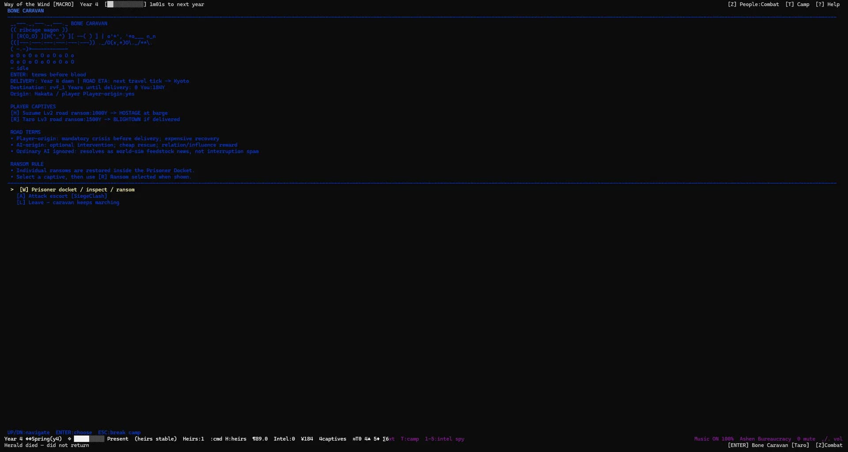Click AI-origin optional intervention bullet
848x452 pixels.
click(x=124, y=145)
